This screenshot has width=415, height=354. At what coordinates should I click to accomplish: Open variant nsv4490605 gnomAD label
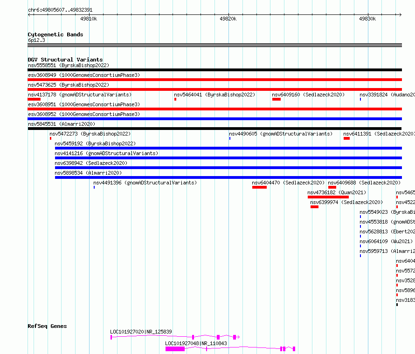click(281, 134)
